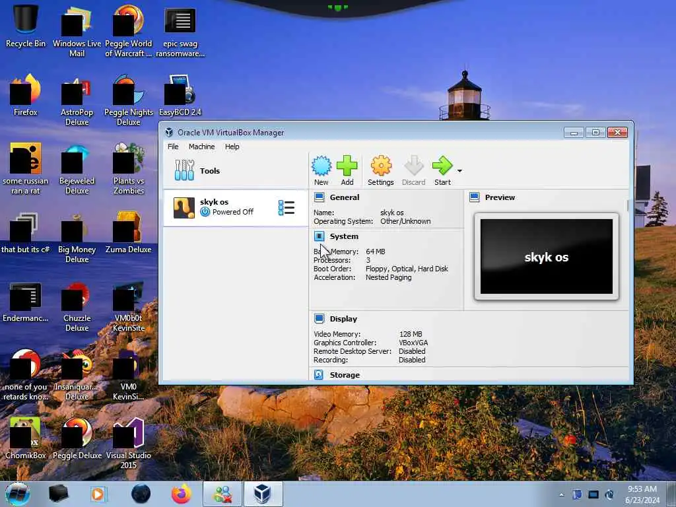Viewport: 676px width, 507px height.
Task: Click the '128 MB' video memory value
Action: pyautogui.click(x=411, y=334)
